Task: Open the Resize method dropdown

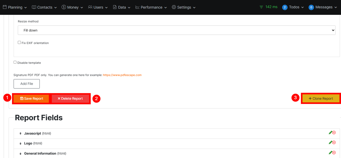Action: click(x=177, y=30)
